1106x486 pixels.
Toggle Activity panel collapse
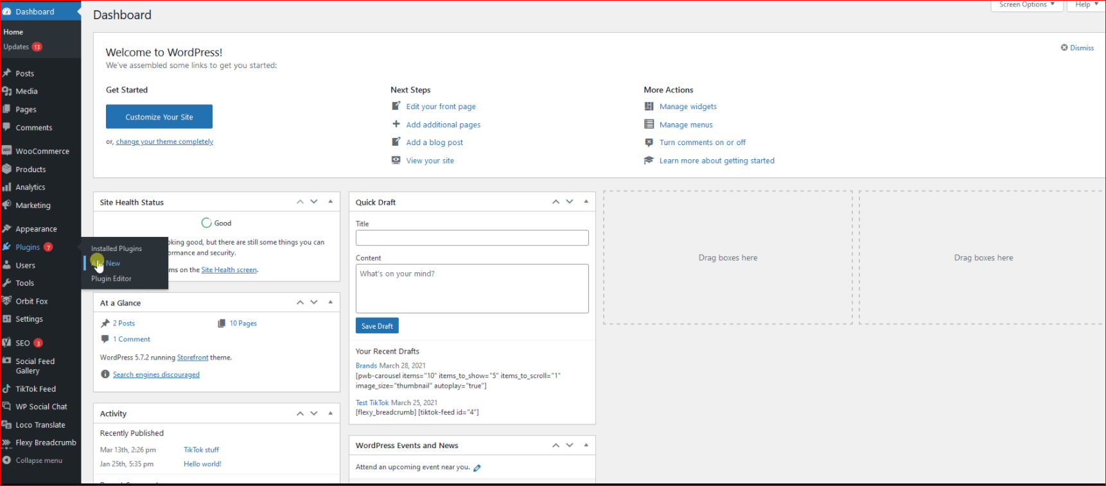point(331,413)
